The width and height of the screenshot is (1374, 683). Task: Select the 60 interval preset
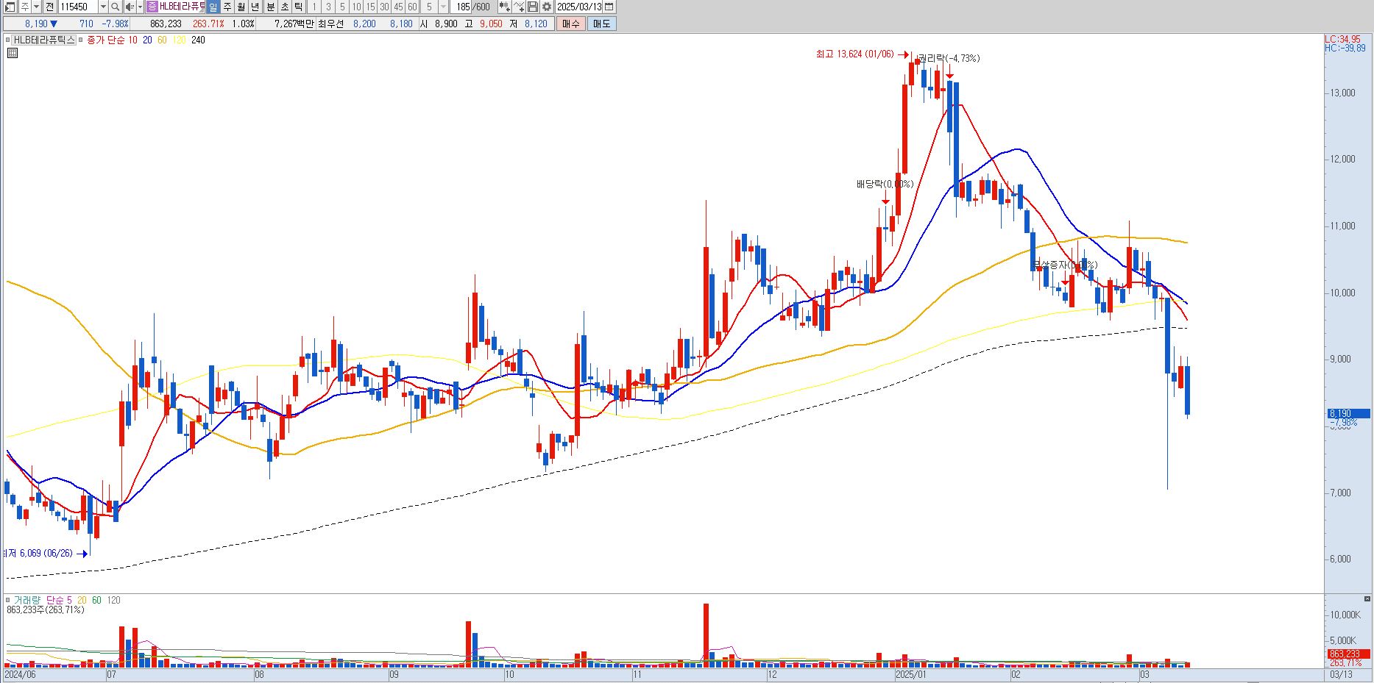click(x=412, y=7)
